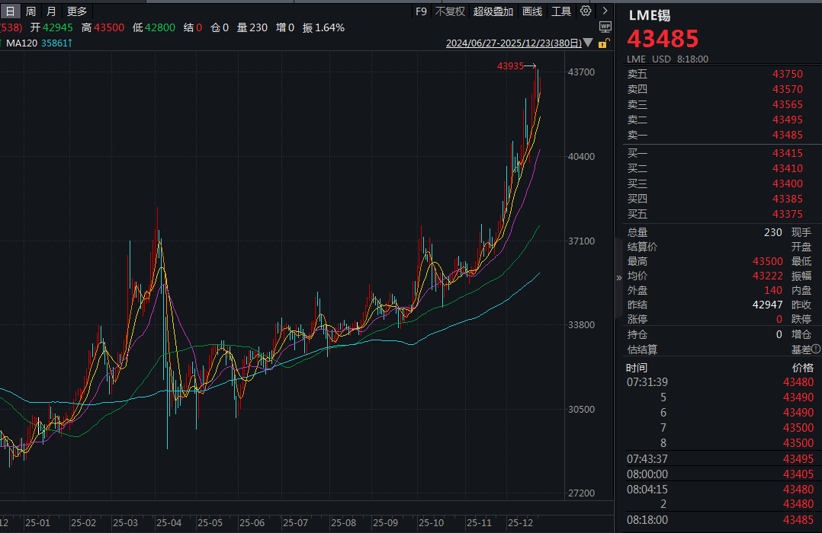Open 超级叠加 overlay option

click(493, 11)
